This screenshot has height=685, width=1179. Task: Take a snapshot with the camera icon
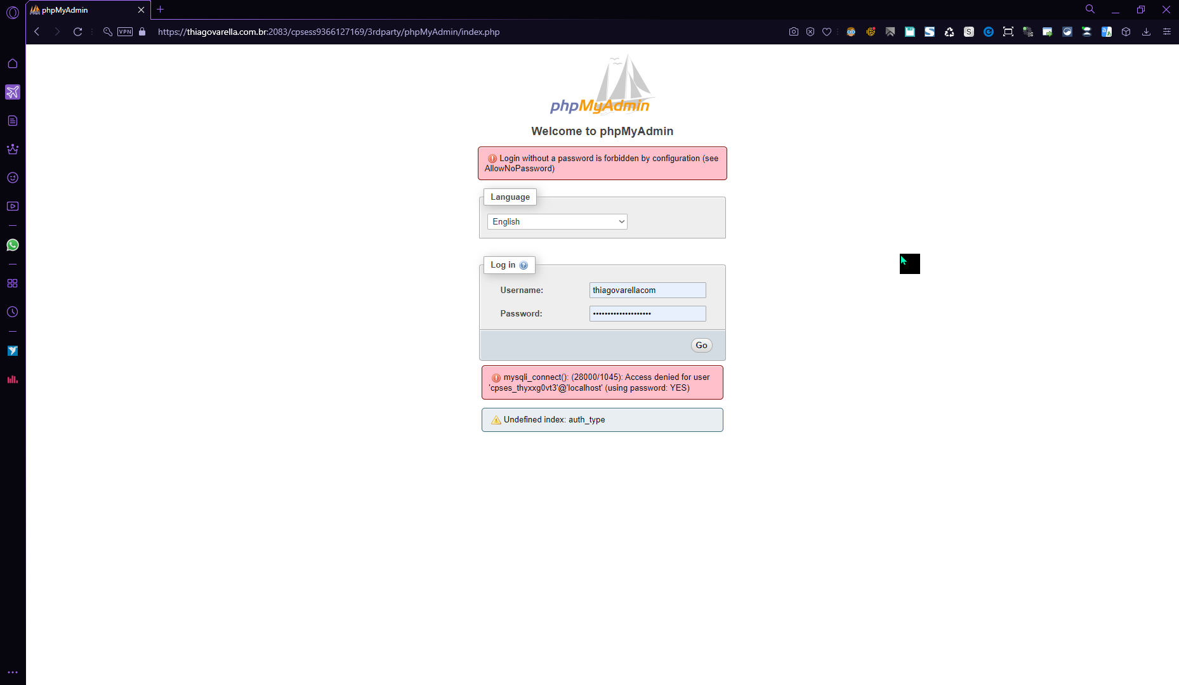793,32
